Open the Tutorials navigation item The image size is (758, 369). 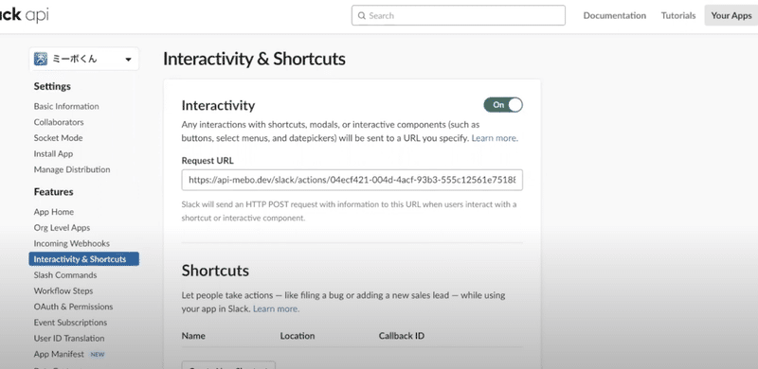coord(678,15)
